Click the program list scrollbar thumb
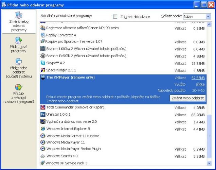Viewport: 216px width, 170px height. (x=209, y=136)
